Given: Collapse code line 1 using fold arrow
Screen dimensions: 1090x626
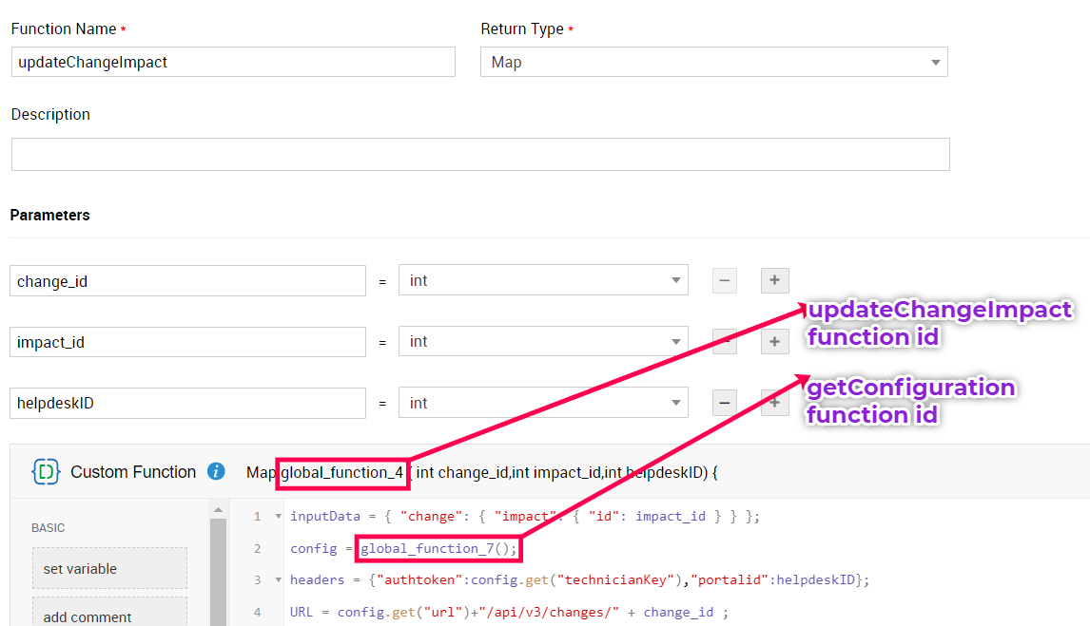Looking at the screenshot, I should 278,517.
